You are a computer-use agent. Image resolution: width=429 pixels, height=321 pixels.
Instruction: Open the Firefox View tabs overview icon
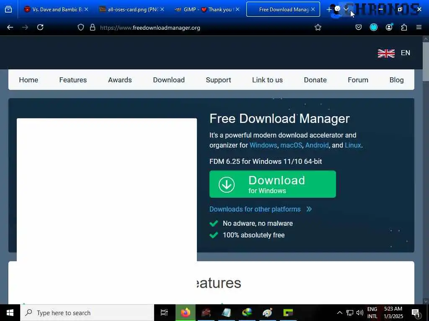8,10
